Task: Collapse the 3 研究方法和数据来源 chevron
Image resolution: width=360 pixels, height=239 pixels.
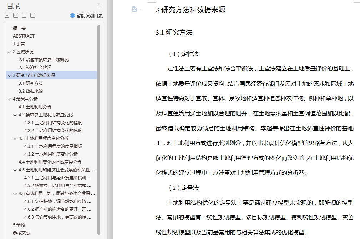Action: click(x=9, y=75)
